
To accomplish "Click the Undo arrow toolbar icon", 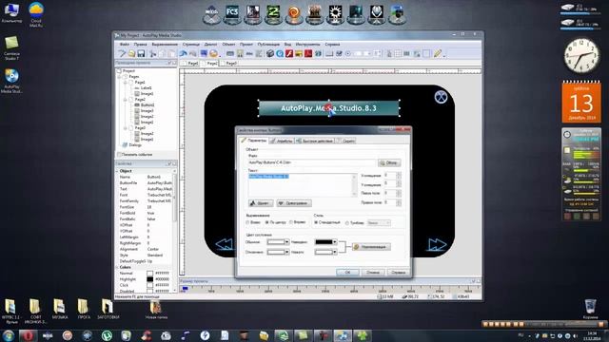I will 184,53.
